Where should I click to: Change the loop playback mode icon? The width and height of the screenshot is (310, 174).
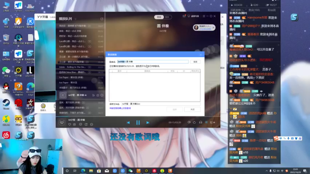click(195, 122)
